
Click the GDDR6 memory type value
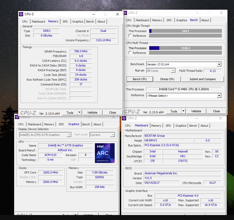click(100, 177)
